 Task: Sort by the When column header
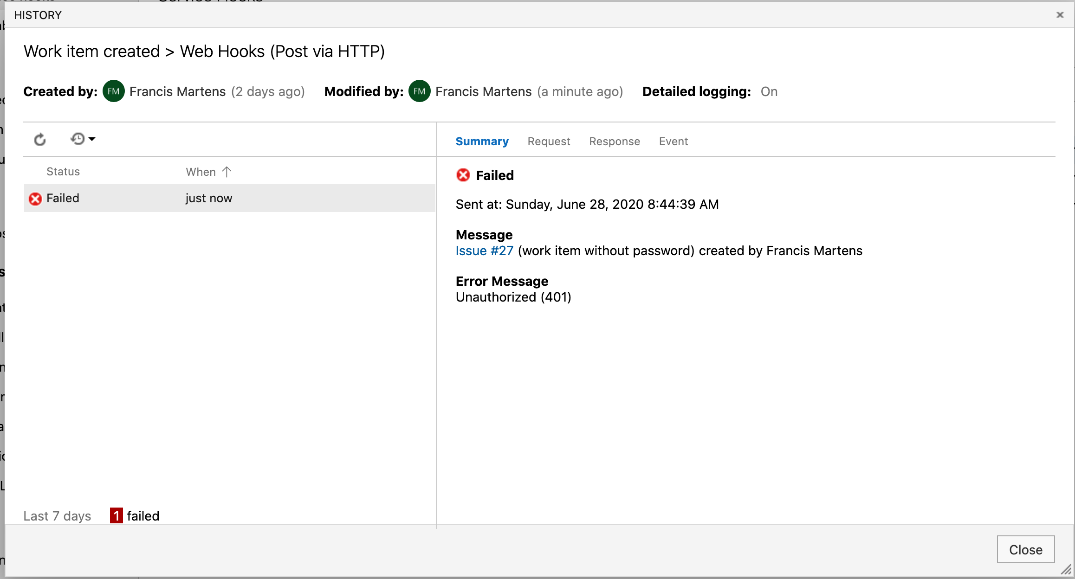coord(201,172)
